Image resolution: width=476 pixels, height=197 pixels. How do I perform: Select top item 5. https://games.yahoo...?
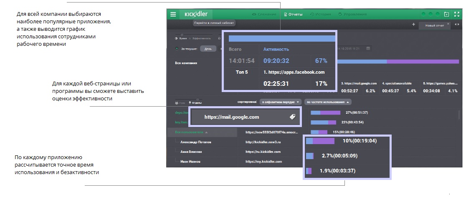[440, 84]
